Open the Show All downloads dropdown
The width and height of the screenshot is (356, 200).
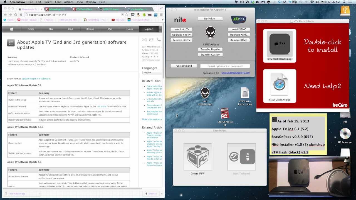point(151,194)
